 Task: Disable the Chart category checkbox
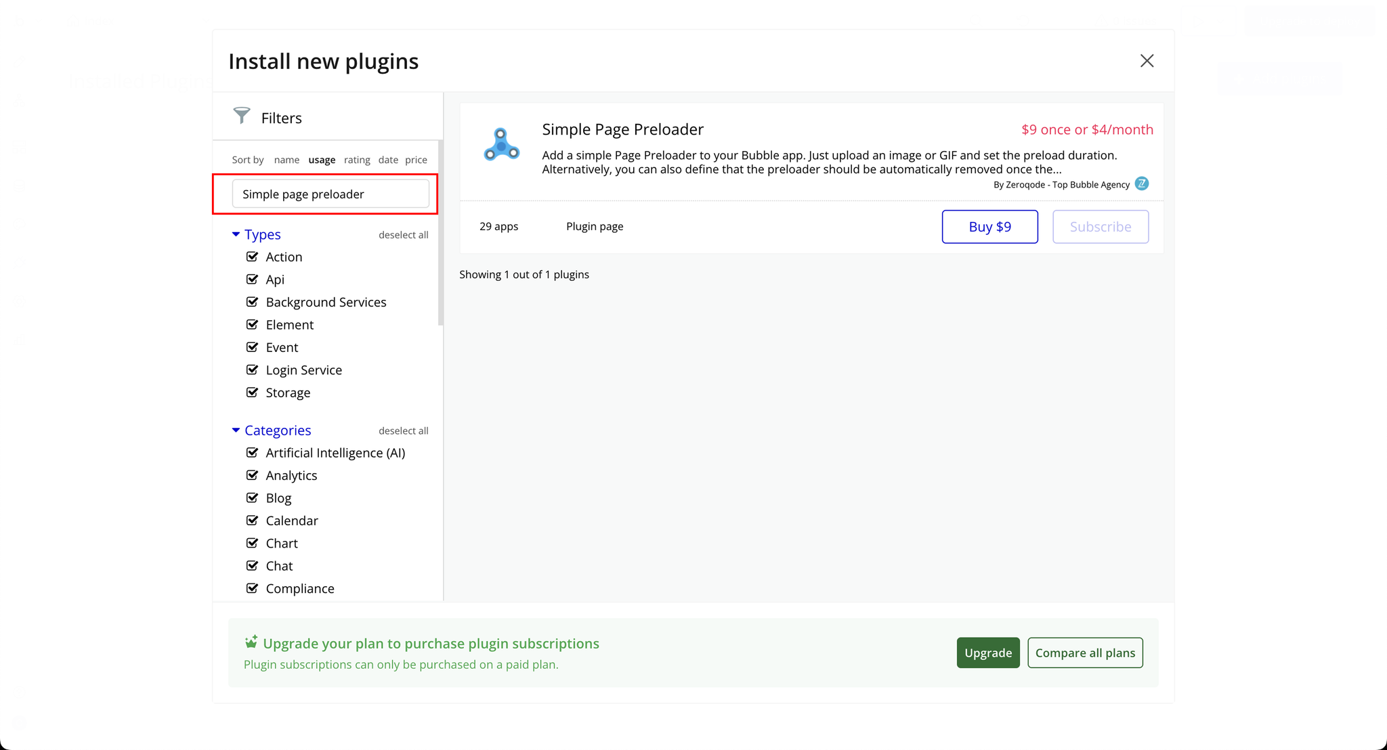coord(253,543)
